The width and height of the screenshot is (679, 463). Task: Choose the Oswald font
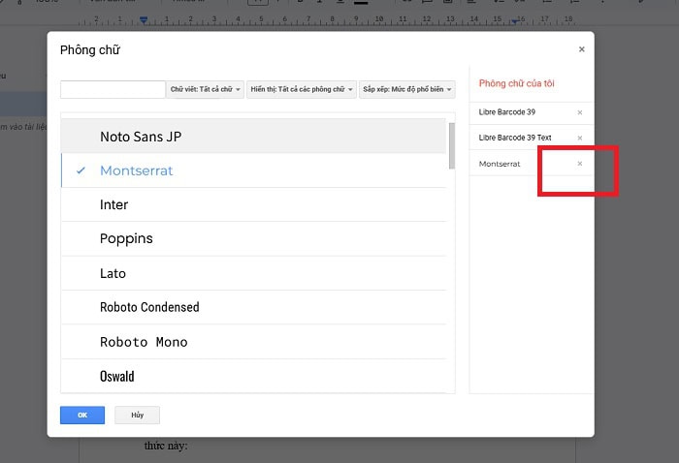click(117, 376)
